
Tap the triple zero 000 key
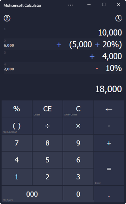click(x=32, y=194)
